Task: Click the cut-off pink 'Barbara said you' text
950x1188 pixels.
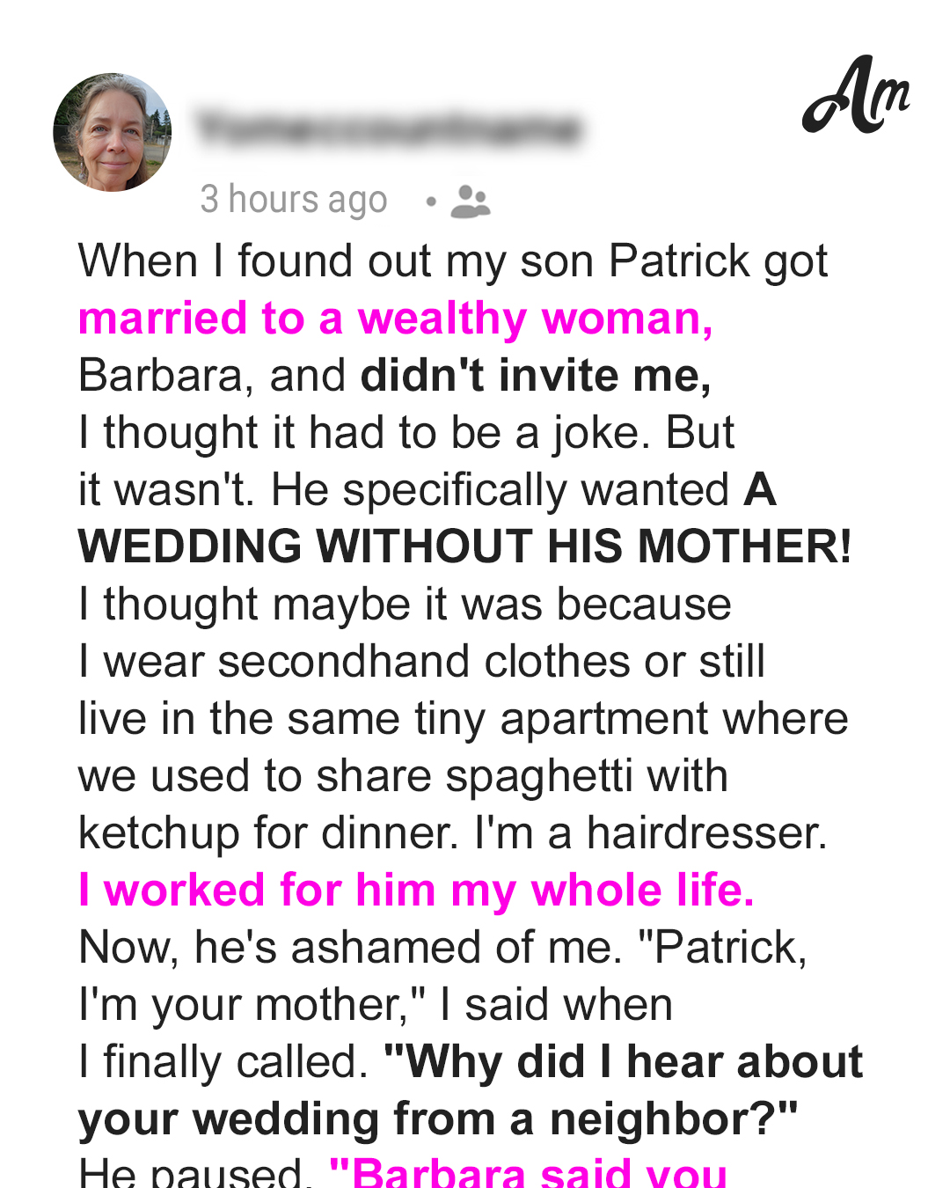Action: coord(528,1171)
